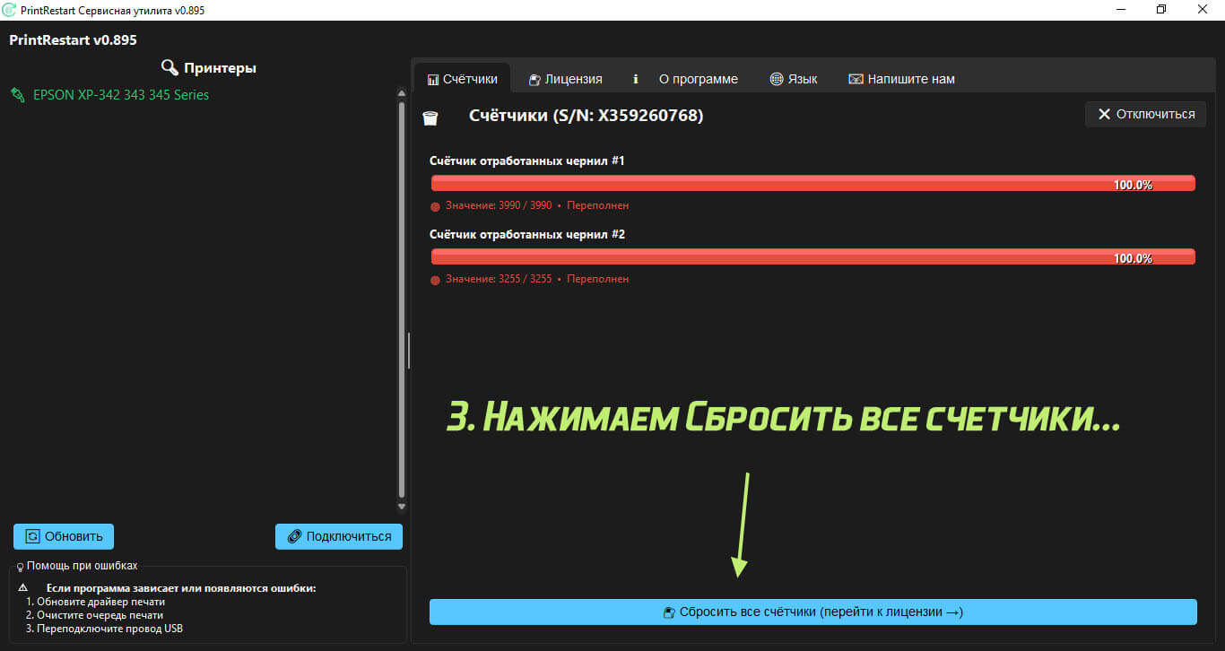Click the text Значение: 3990 / 3990
The width and height of the screenshot is (1225, 651).
pyautogui.click(x=499, y=206)
